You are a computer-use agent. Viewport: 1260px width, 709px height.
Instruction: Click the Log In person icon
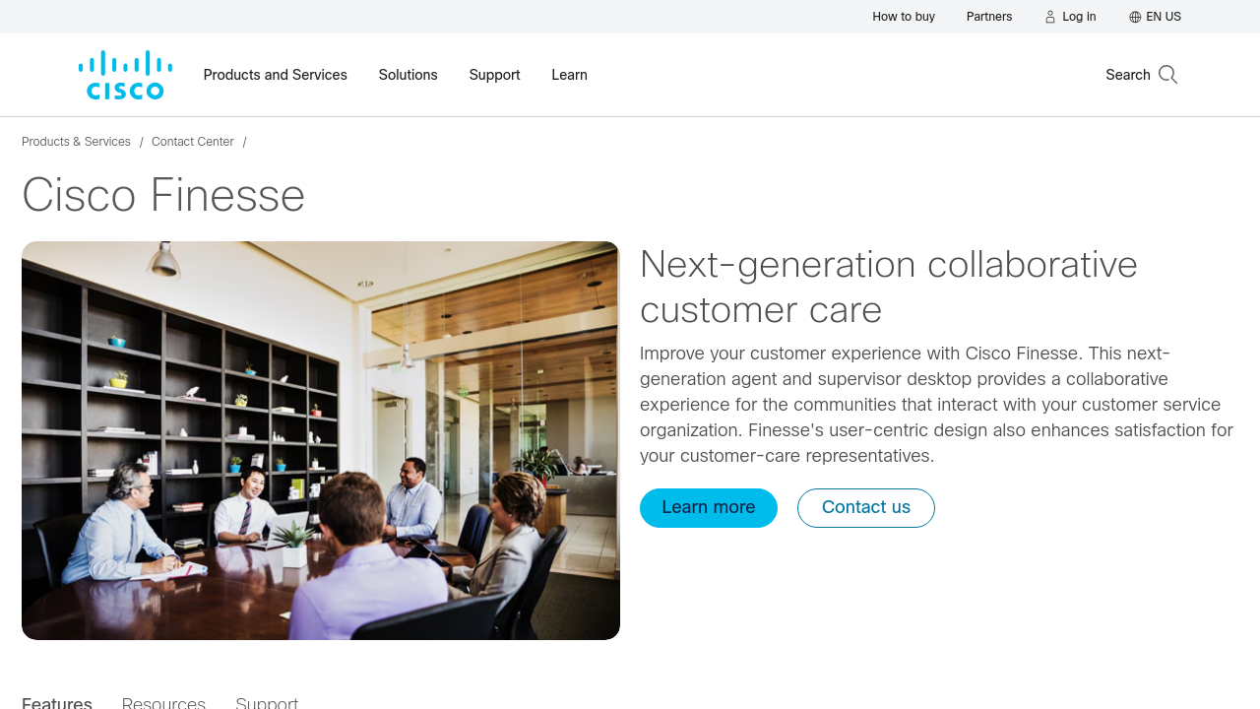coord(1050,17)
